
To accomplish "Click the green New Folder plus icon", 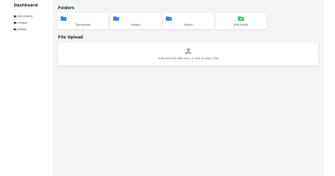I will (x=241, y=19).
